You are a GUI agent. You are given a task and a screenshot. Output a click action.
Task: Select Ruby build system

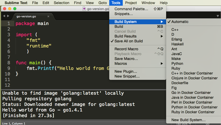[x=194, y=68]
